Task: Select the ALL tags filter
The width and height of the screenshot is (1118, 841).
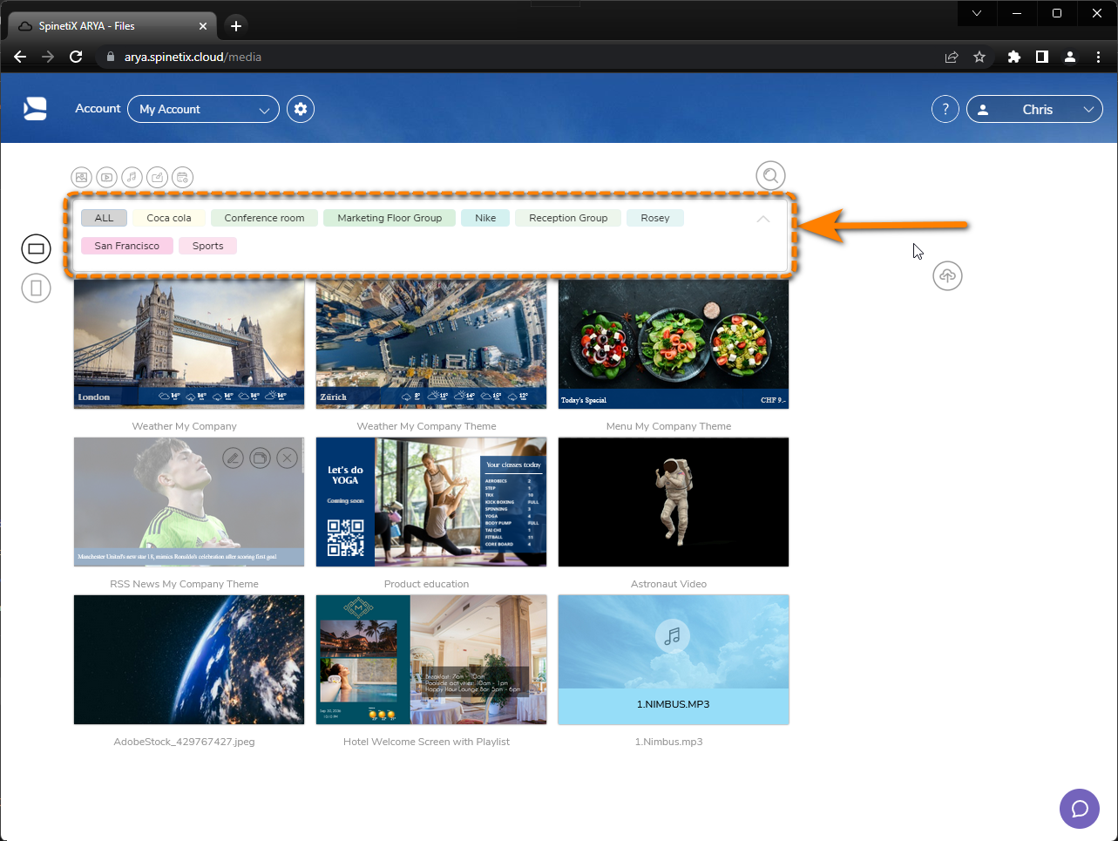Action: pos(104,217)
